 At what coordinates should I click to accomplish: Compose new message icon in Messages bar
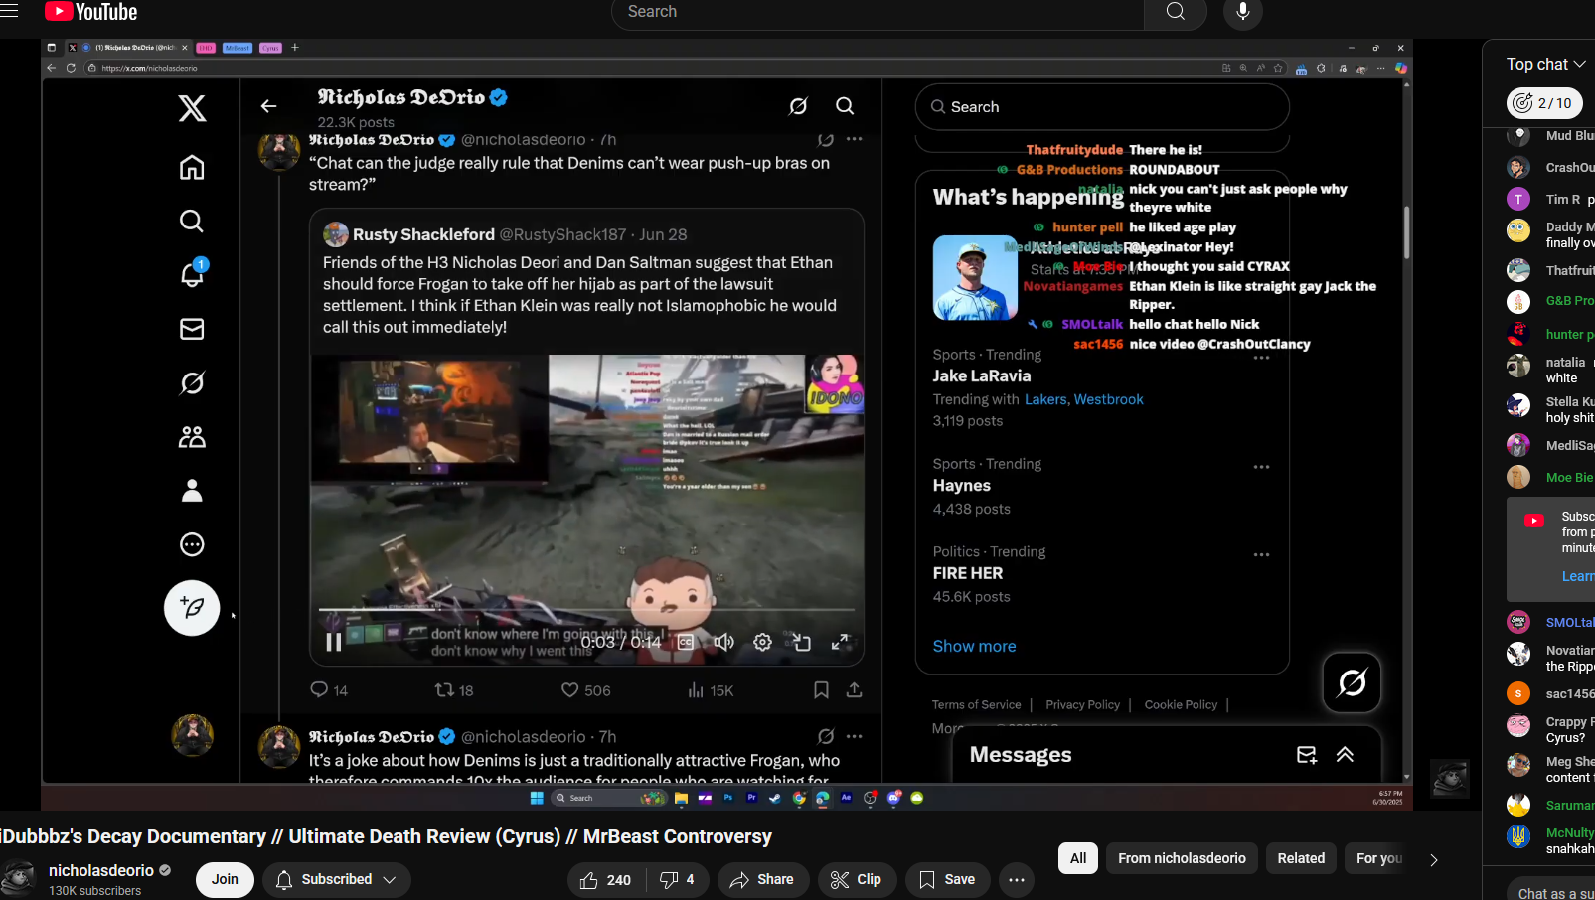point(1307,755)
